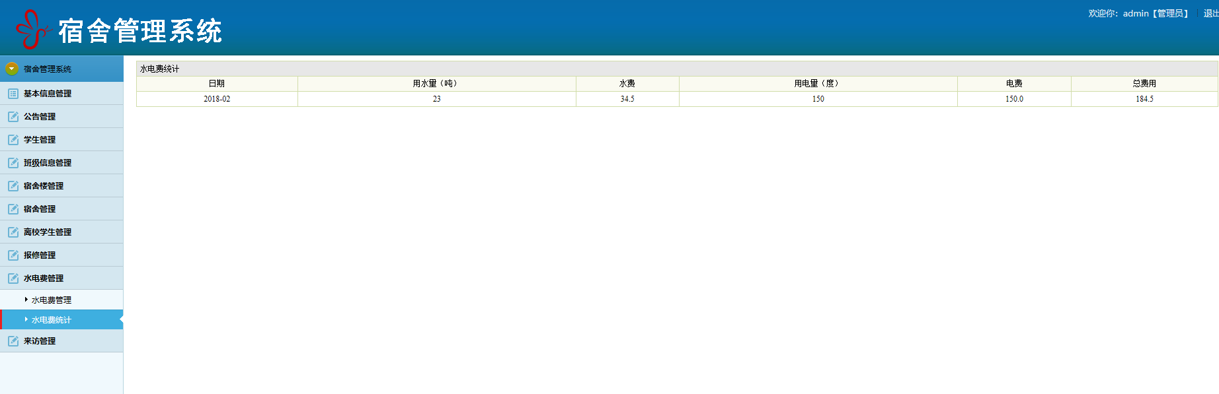1219x394 pixels.
Task: Open the 宿舍管理 menu
Action: pos(61,209)
